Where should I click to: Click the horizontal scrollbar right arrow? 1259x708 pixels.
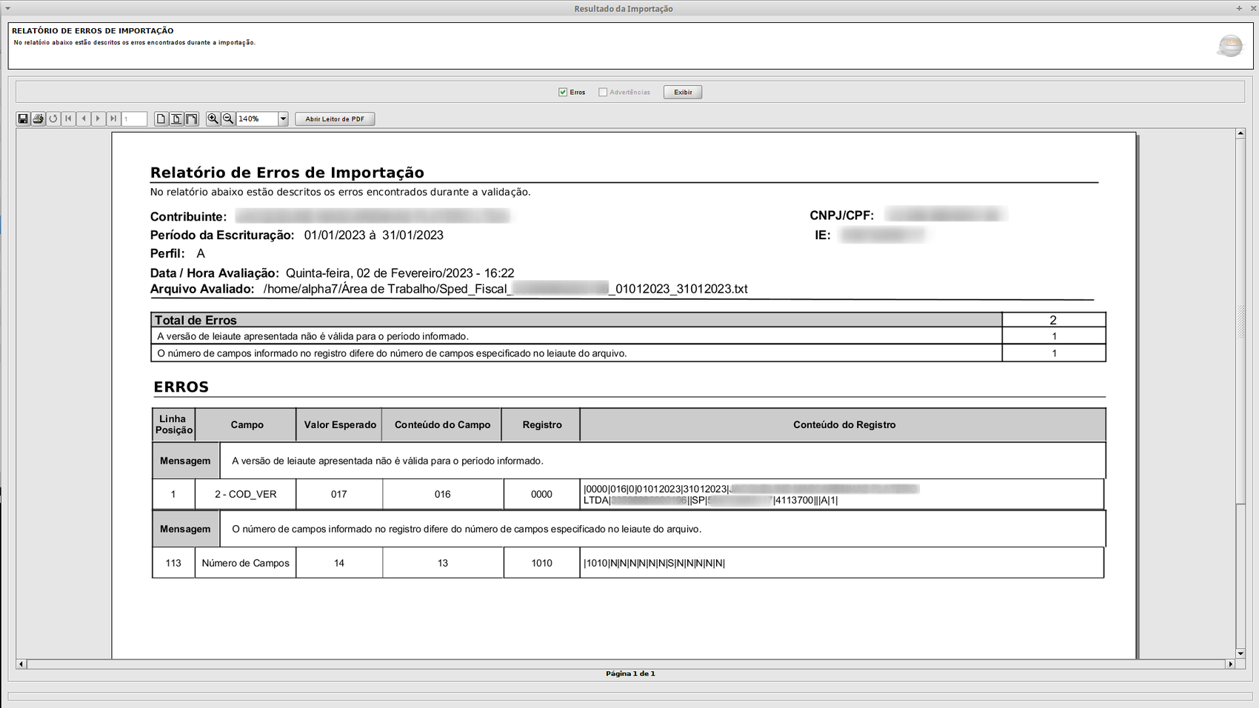[x=1230, y=664]
